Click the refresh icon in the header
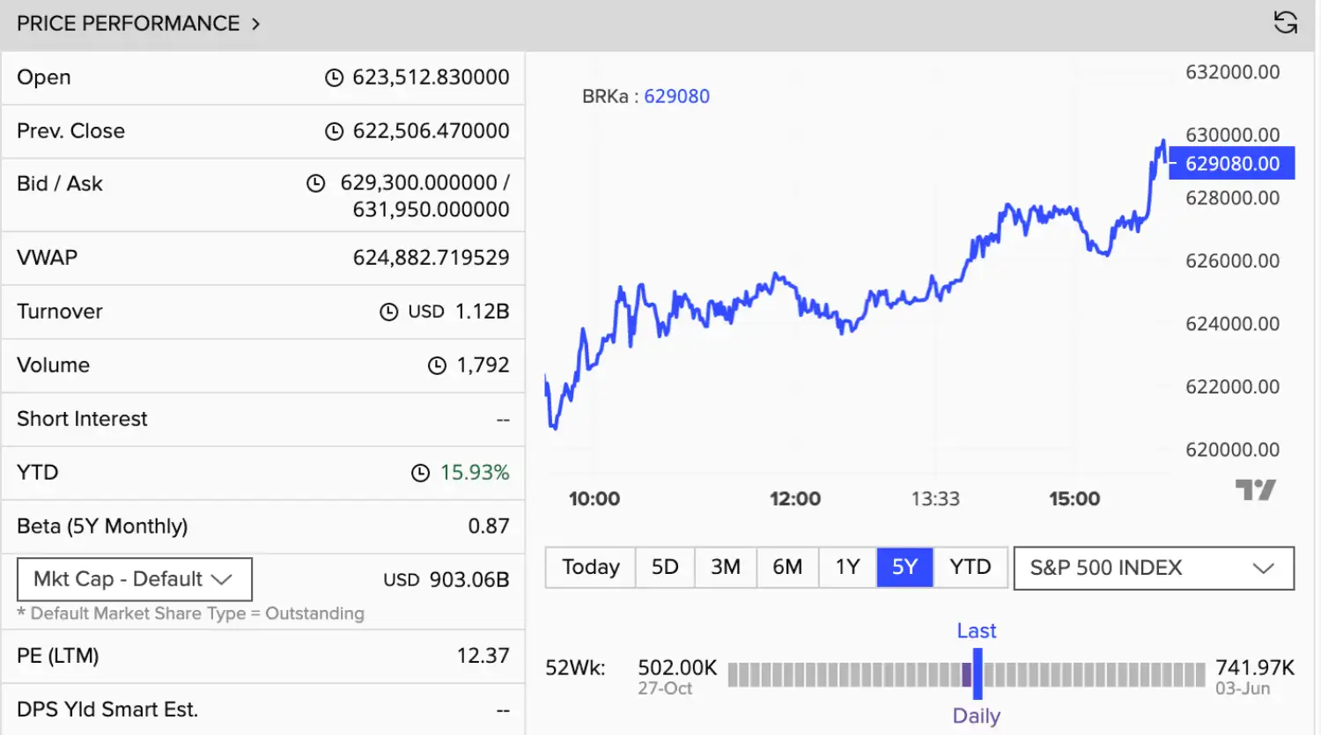The width and height of the screenshot is (1321, 735). (1286, 23)
